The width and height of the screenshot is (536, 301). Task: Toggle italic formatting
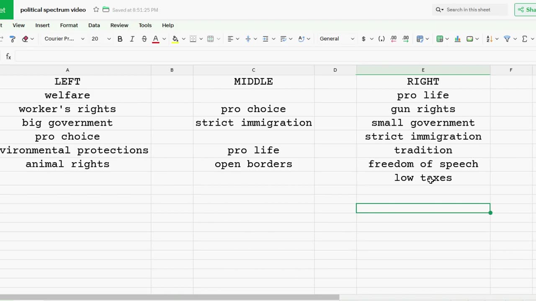[x=132, y=39]
